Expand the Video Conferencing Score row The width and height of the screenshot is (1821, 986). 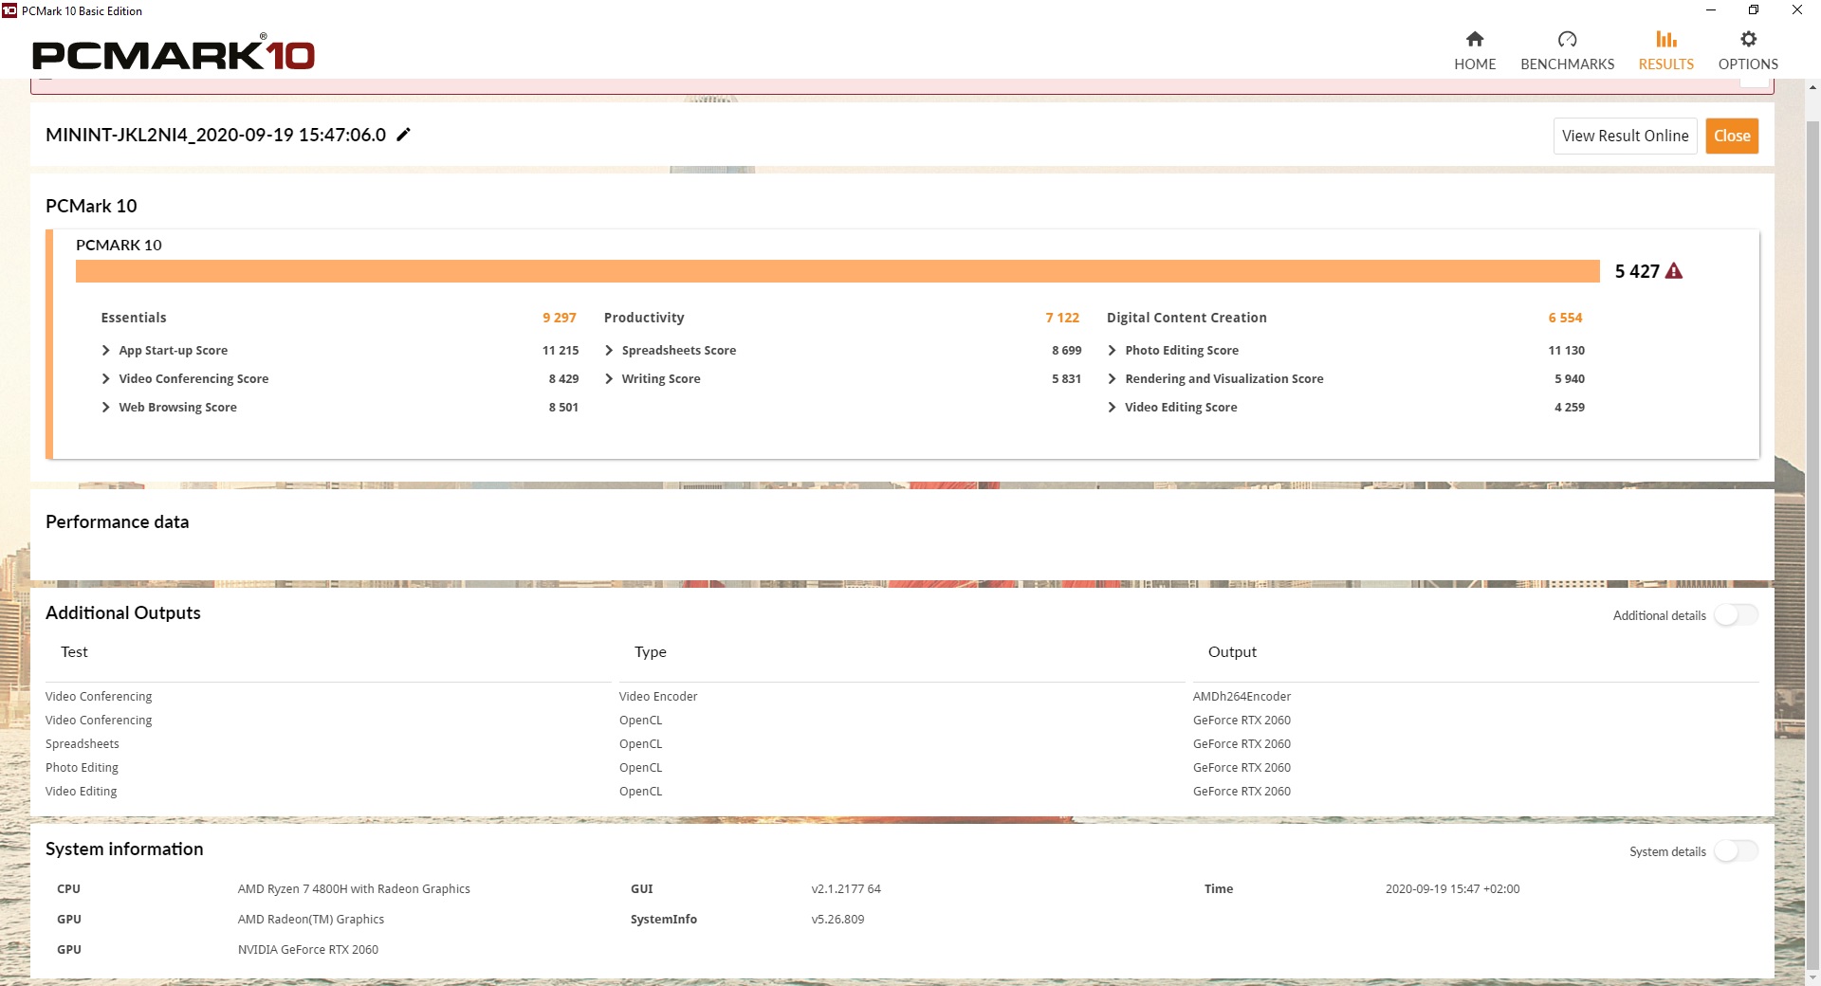point(106,379)
